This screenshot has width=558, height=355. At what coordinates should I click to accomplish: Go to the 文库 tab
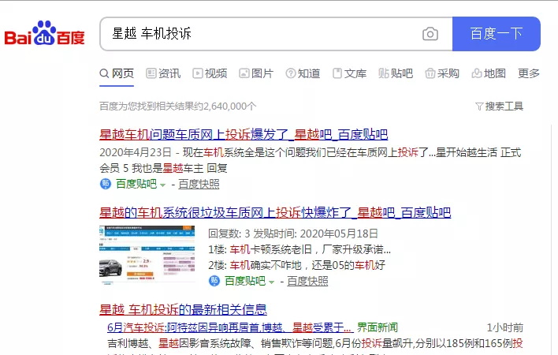point(349,73)
